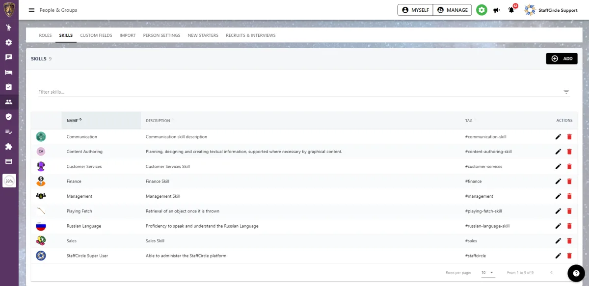Open the running person sidebar icon
This screenshot has width=589, height=286.
point(8,27)
